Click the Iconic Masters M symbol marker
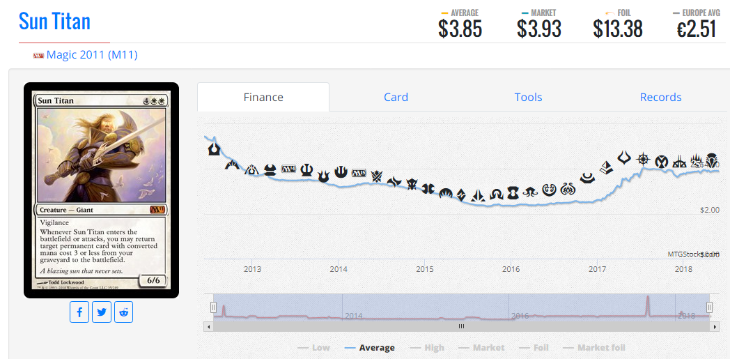 [662, 161]
